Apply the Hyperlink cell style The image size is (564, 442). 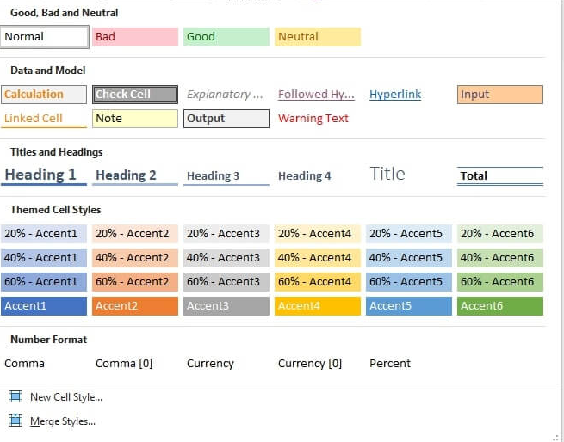coord(395,95)
